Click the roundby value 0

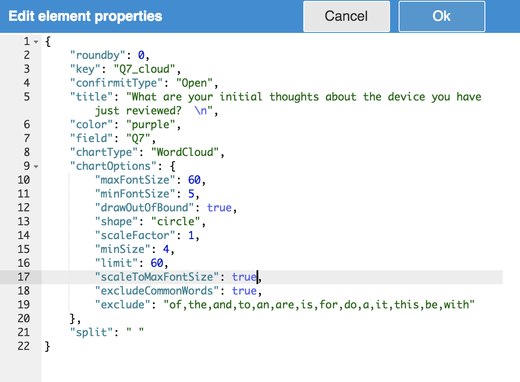(141, 55)
